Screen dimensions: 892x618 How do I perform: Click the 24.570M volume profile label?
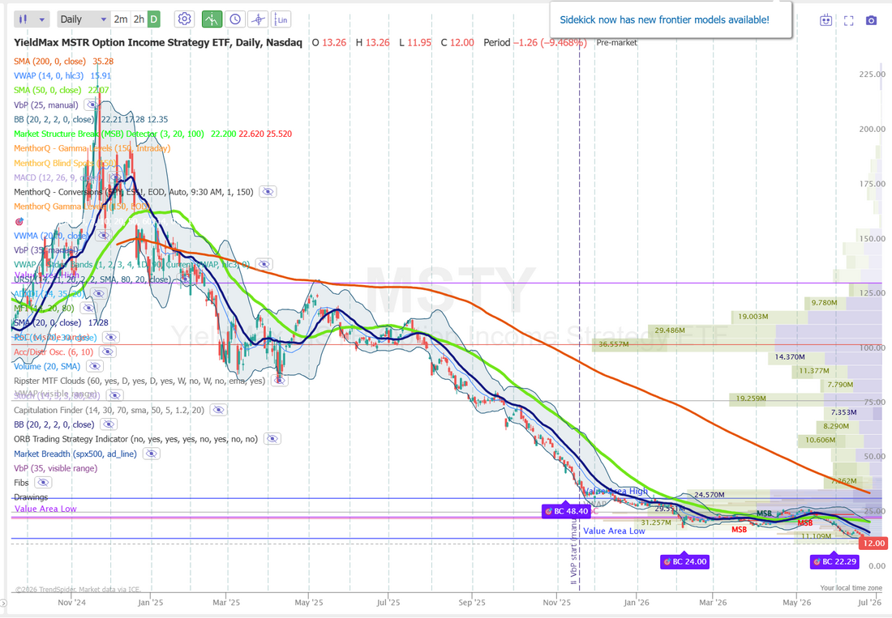pyautogui.click(x=710, y=495)
